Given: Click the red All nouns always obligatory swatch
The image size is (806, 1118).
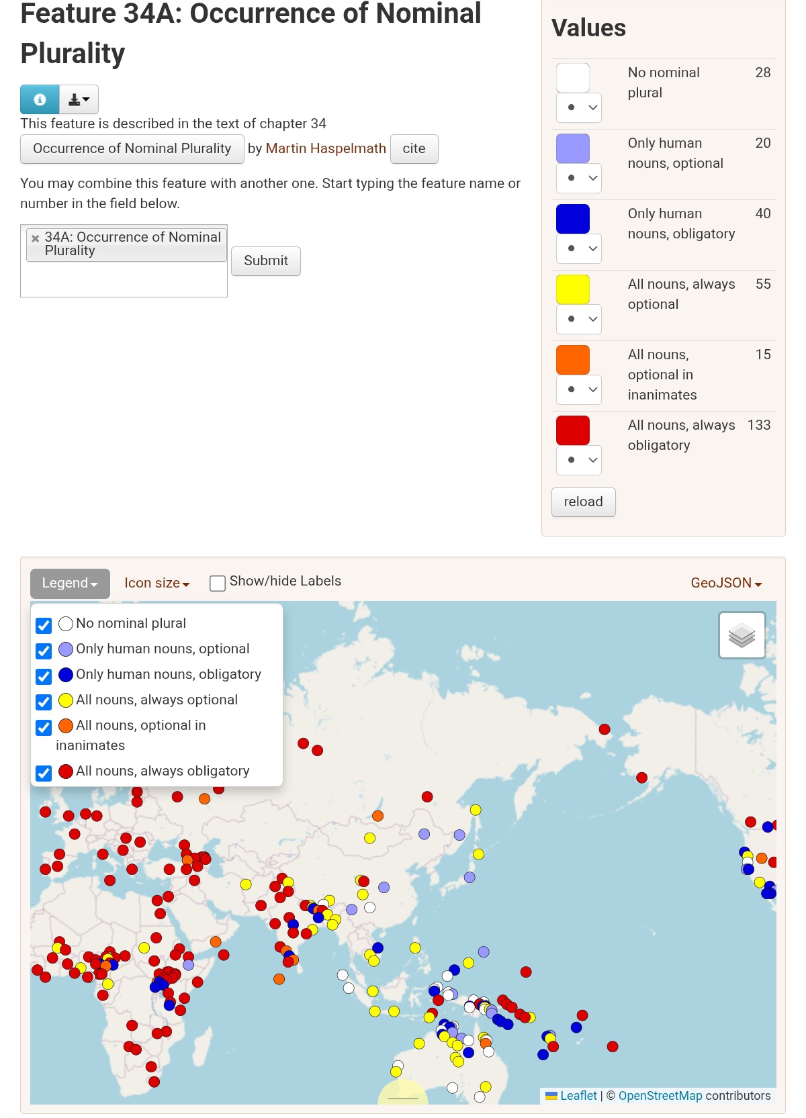Looking at the screenshot, I should tap(573, 430).
